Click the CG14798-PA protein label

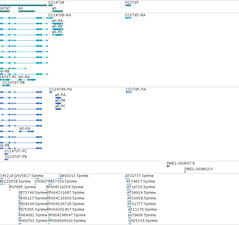(x=61, y=89)
